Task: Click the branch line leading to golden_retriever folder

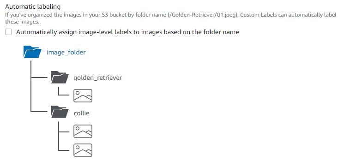Action: (x=39, y=78)
